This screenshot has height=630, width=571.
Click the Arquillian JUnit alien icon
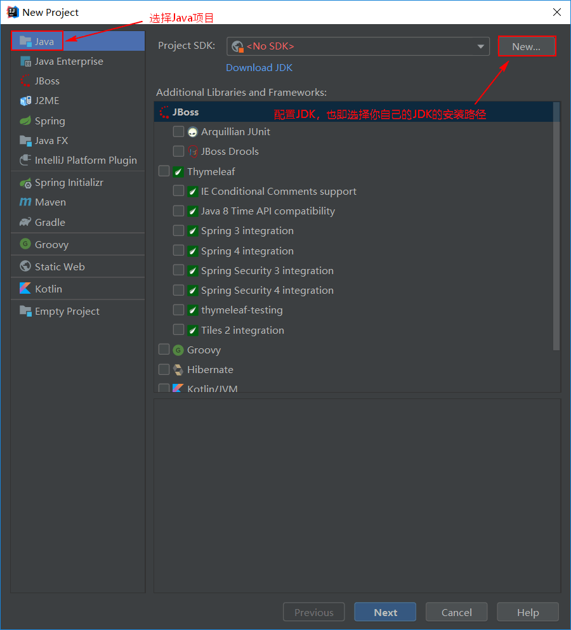[193, 132]
